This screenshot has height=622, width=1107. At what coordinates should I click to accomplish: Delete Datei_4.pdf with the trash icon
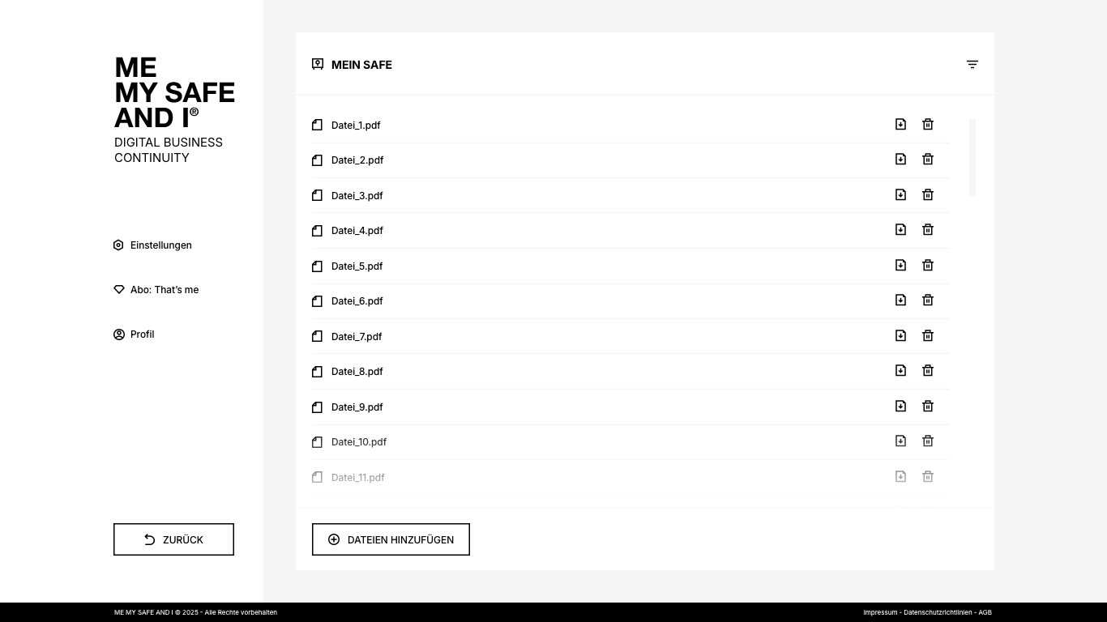coord(928,230)
